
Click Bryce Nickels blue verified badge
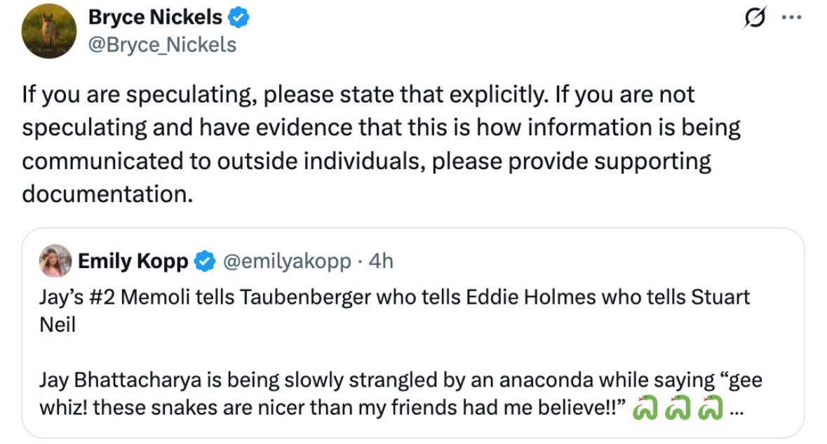click(238, 18)
